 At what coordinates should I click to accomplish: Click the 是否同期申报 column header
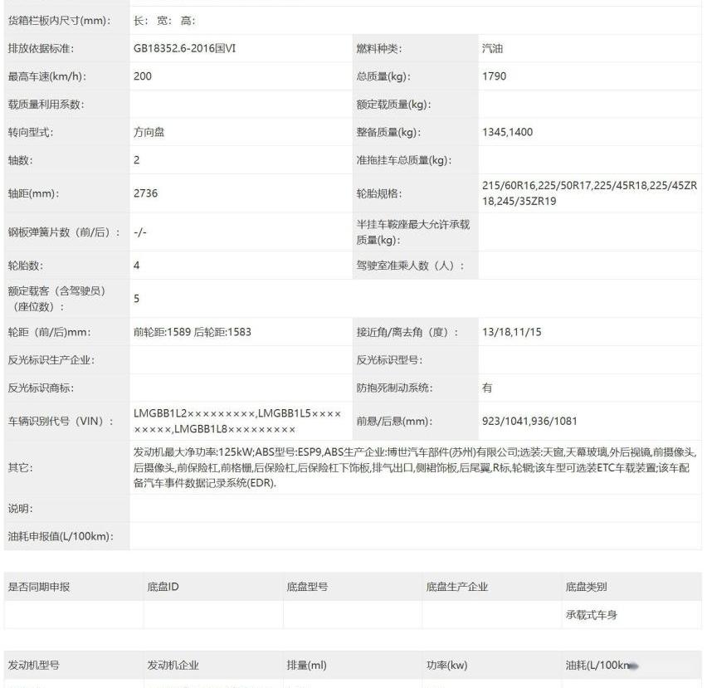pos(39,587)
